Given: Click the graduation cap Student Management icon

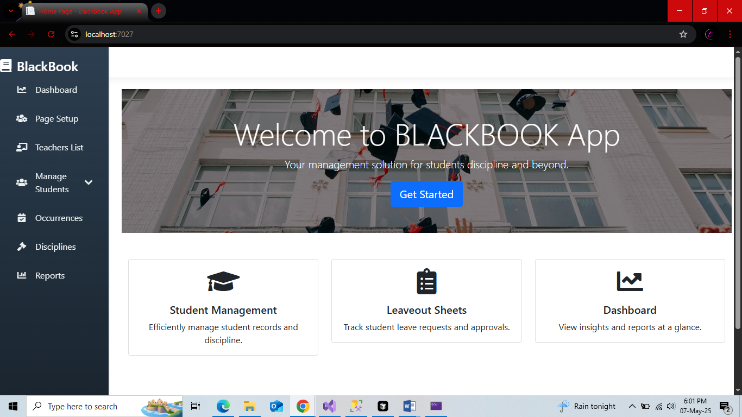Looking at the screenshot, I should pyautogui.click(x=223, y=282).
